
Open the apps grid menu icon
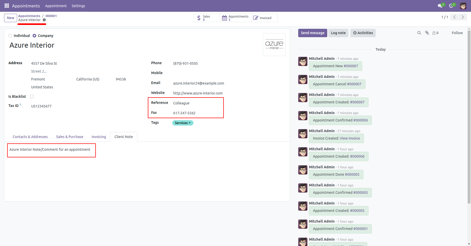[7, 6]
